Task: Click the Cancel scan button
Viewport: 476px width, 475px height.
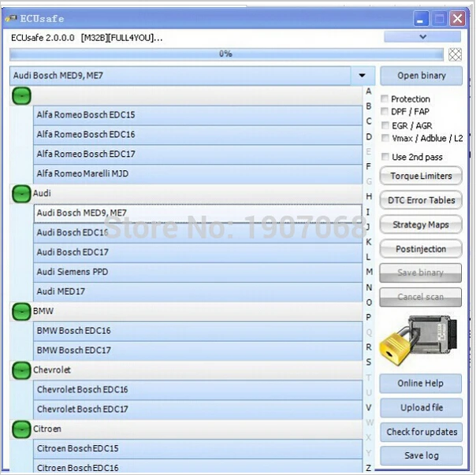Action: pyautogui.click(x=421, y=297)
